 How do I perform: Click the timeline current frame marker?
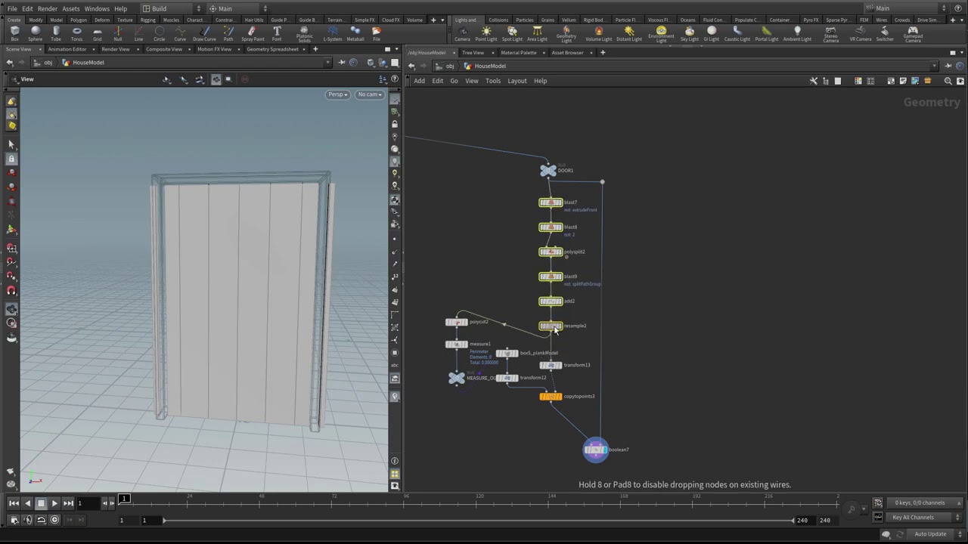(124, 499)
